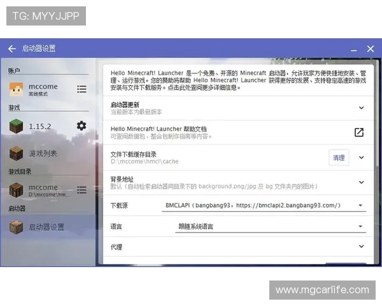This screenshot has width=382, height=306.
Task: Open 启动器设置 in the sidebar
Action: click(x=48, y=227)
